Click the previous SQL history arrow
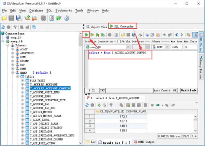The image size is (205, 146). pos(177,34)
